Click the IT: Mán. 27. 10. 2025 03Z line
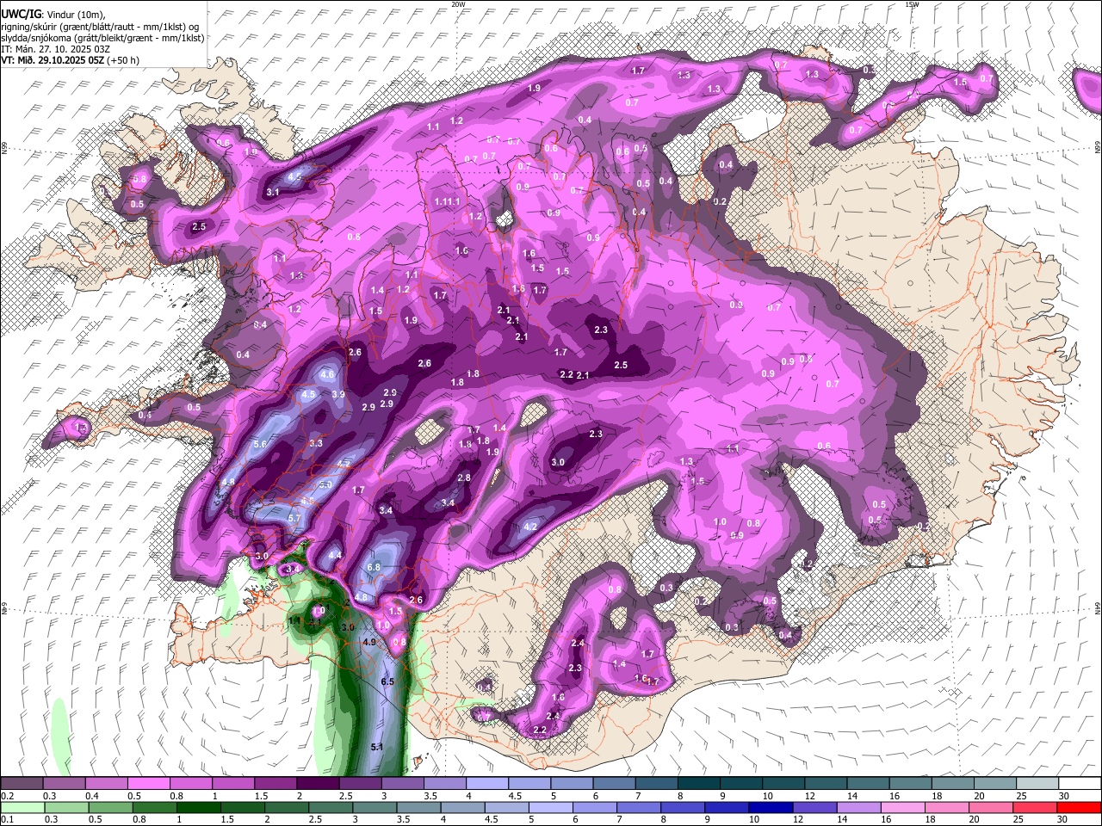Image resolution: width=1102 pixels, height=826 pixels. [55, 49]
